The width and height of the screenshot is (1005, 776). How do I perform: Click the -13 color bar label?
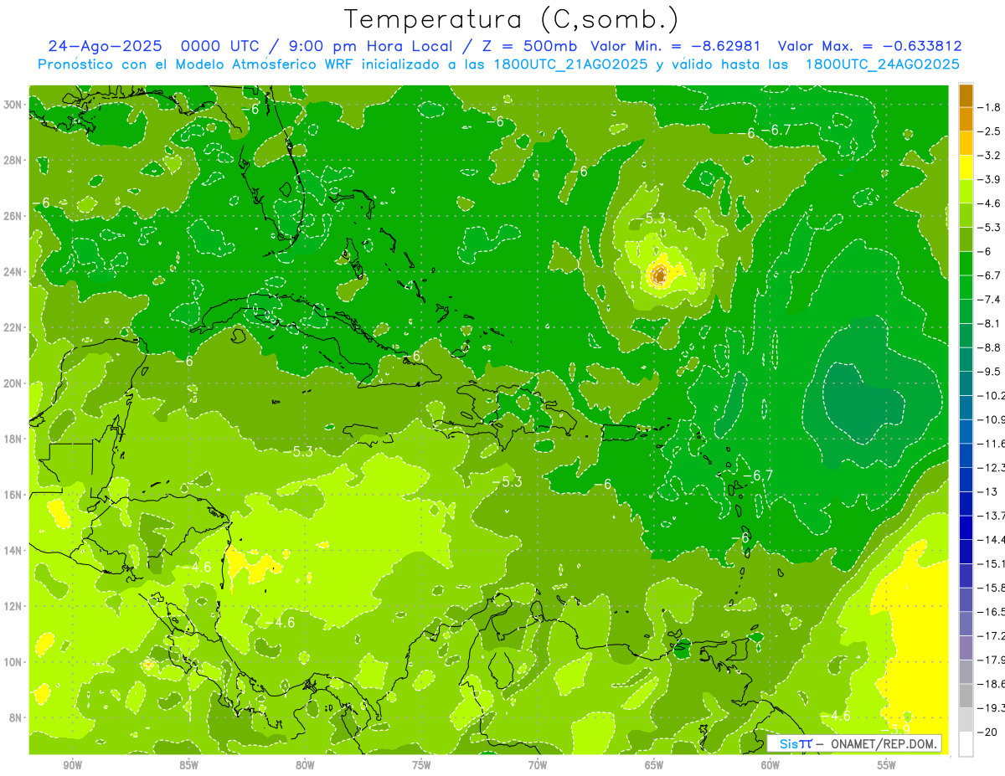[987, 491]
